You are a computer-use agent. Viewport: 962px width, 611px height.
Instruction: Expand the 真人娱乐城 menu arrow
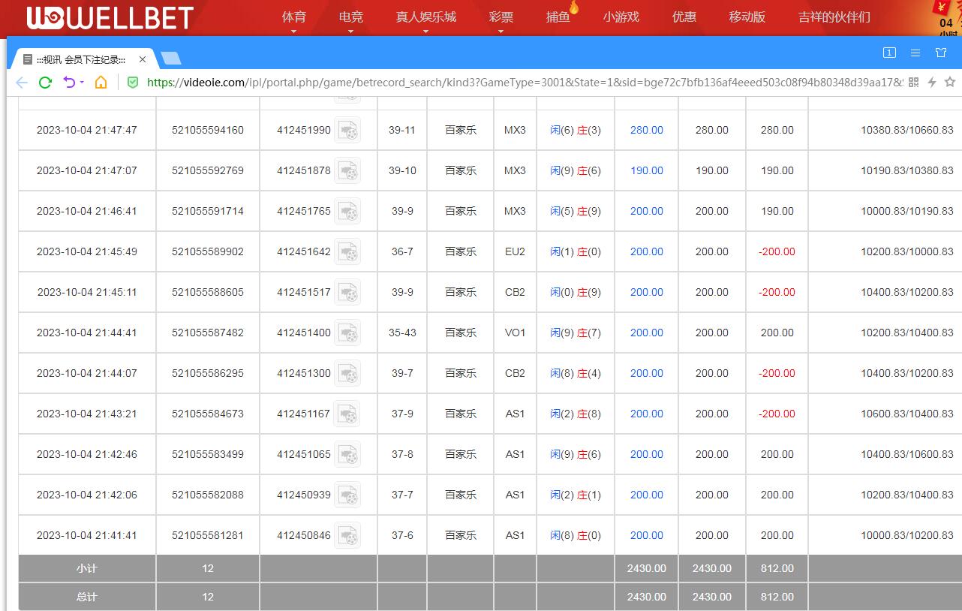[425, 32]
